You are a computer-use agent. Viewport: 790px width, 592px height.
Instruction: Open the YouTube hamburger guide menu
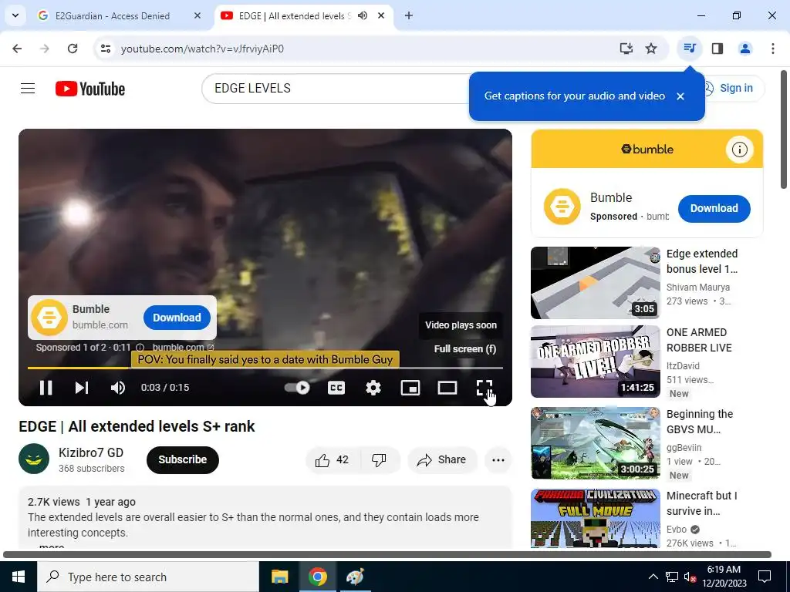[28, 89]
